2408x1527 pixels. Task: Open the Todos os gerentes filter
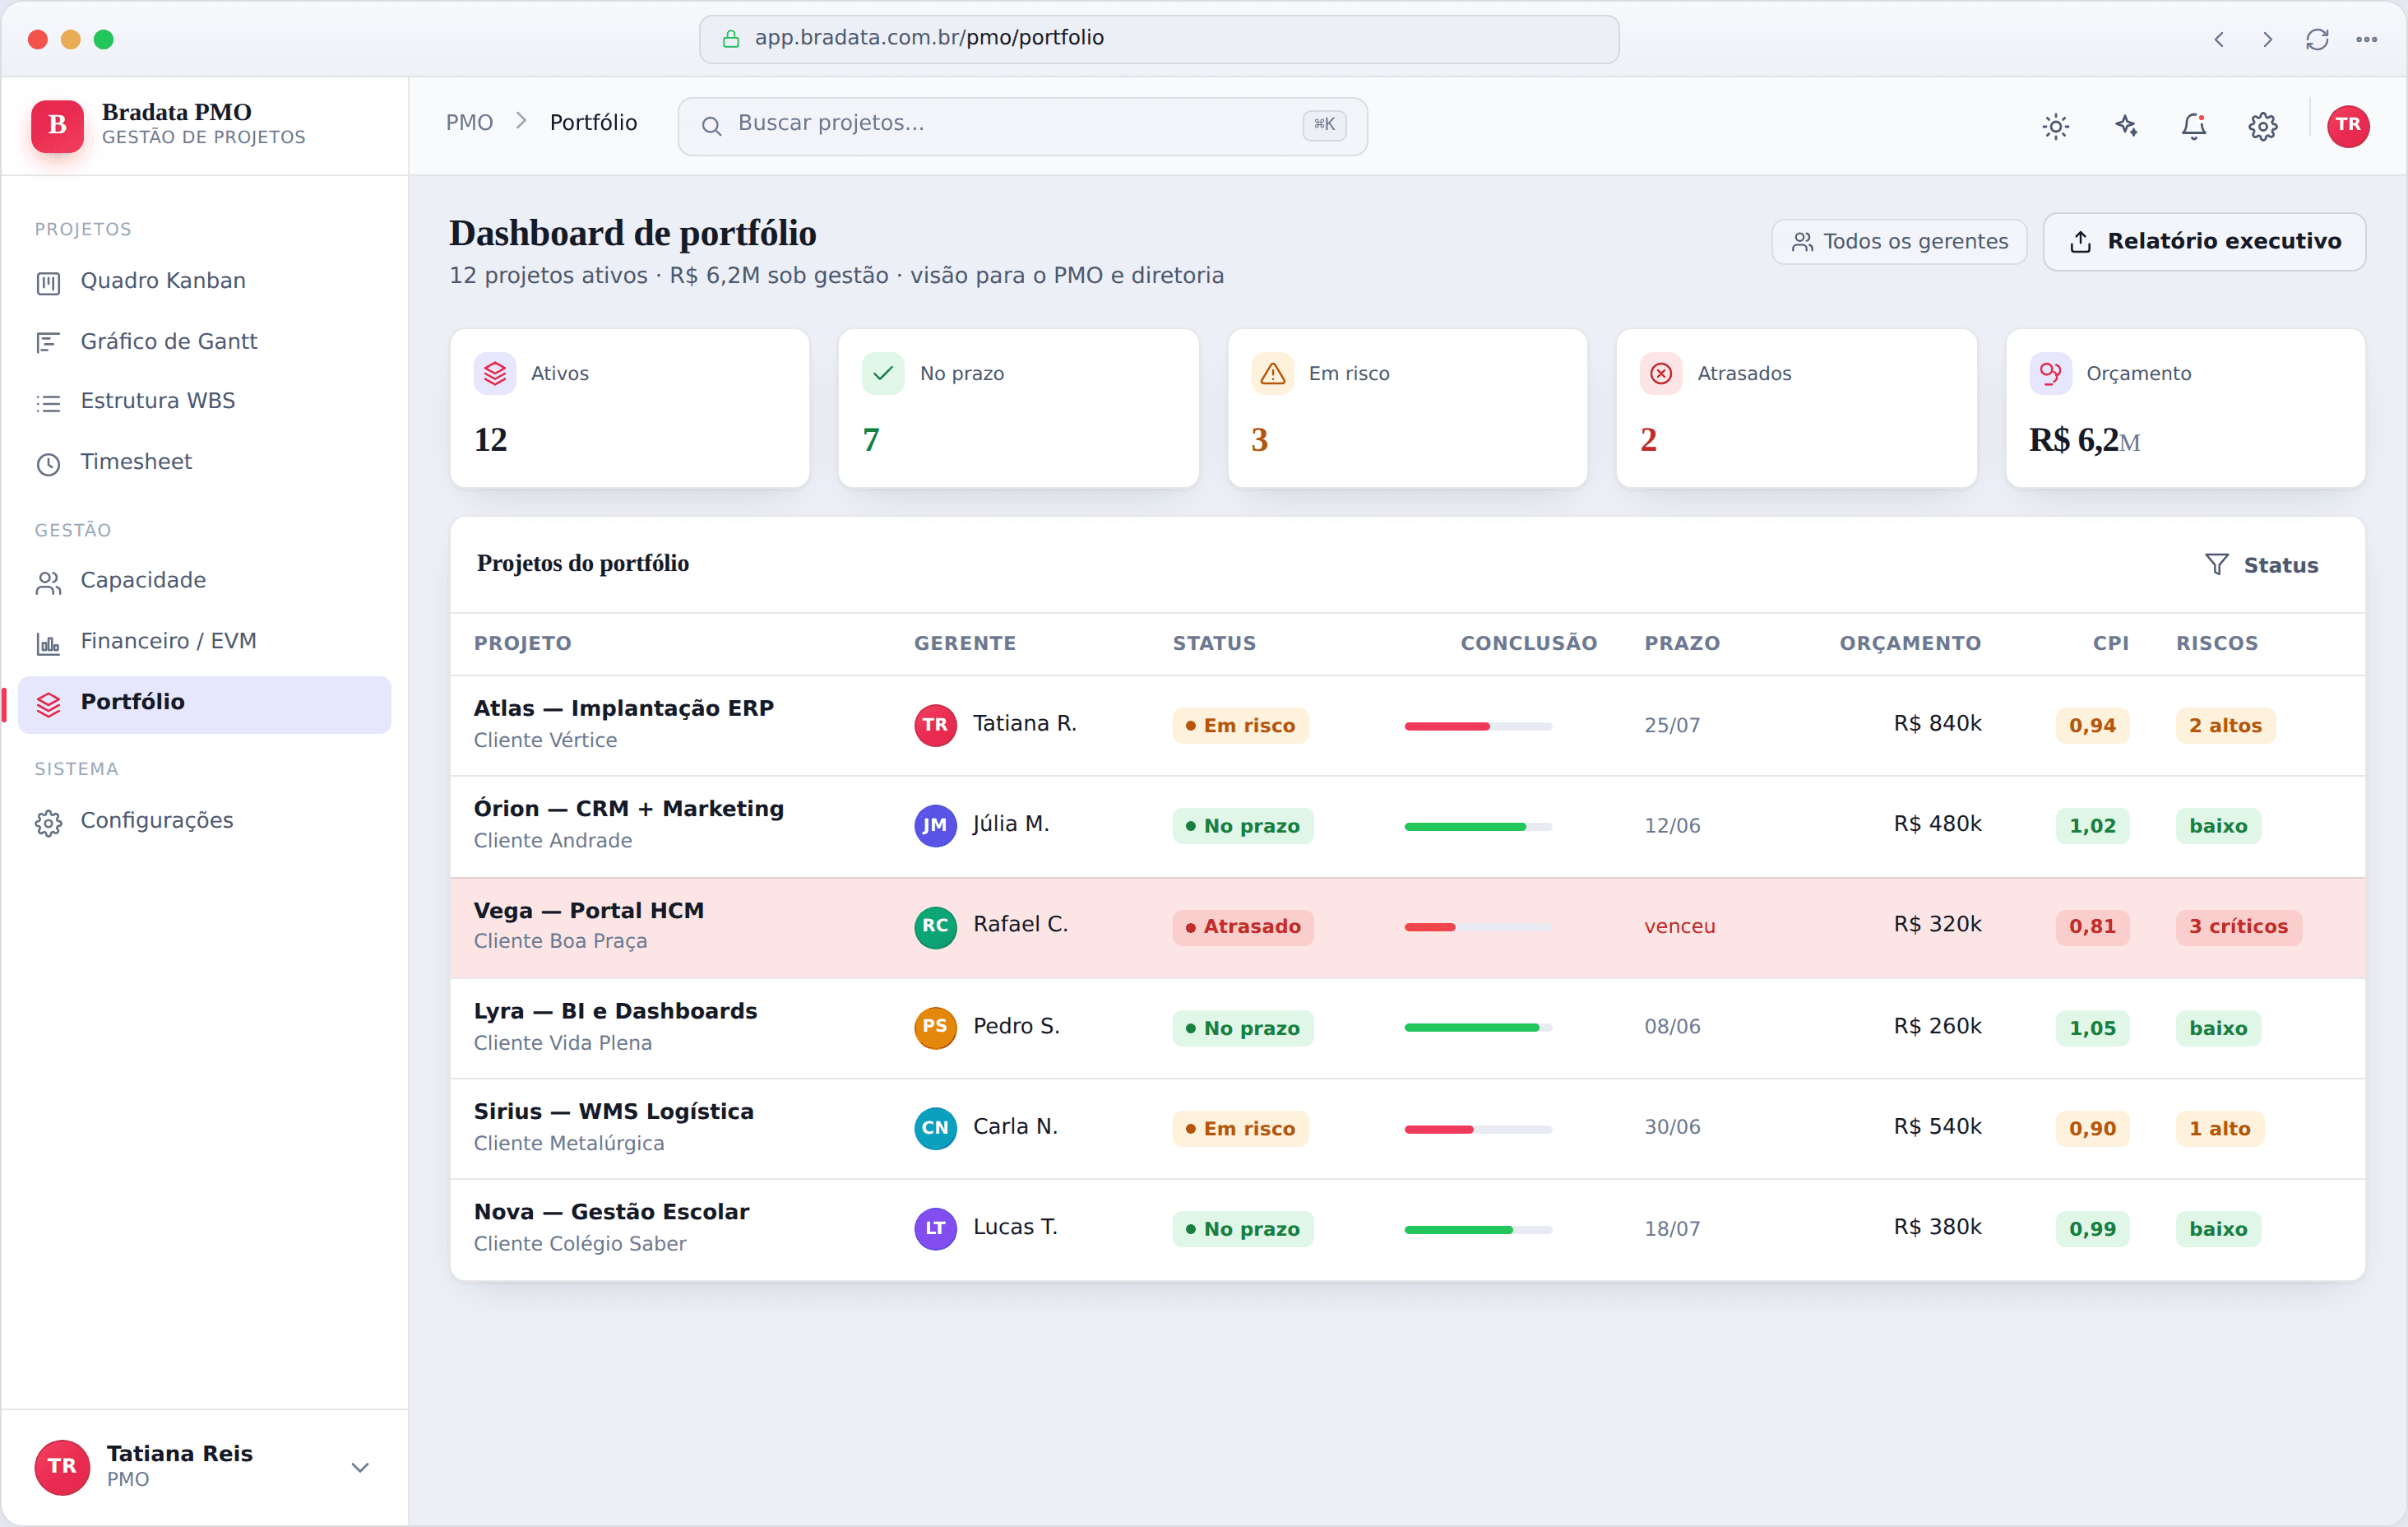coord(1899,242)
